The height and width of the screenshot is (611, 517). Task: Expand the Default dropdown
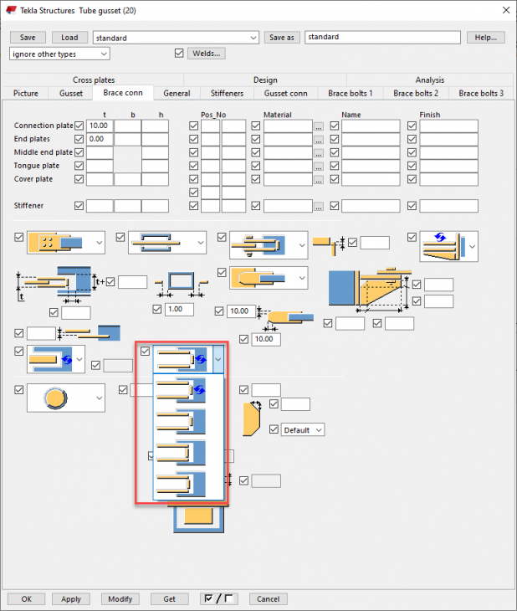(x=302, y=430)
